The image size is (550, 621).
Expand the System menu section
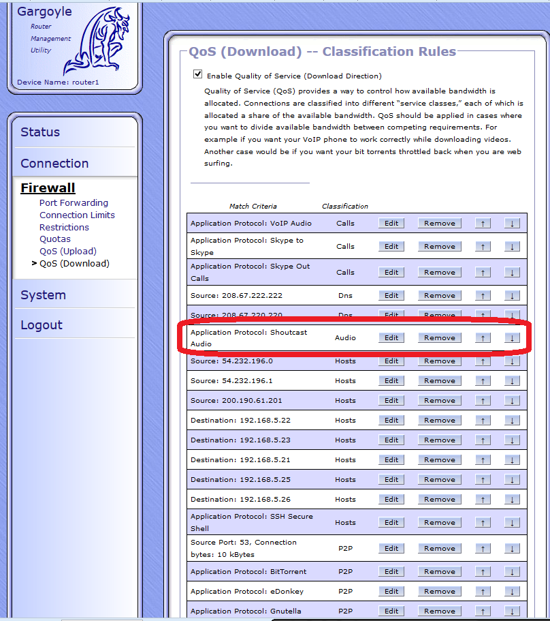click(43, 295)
